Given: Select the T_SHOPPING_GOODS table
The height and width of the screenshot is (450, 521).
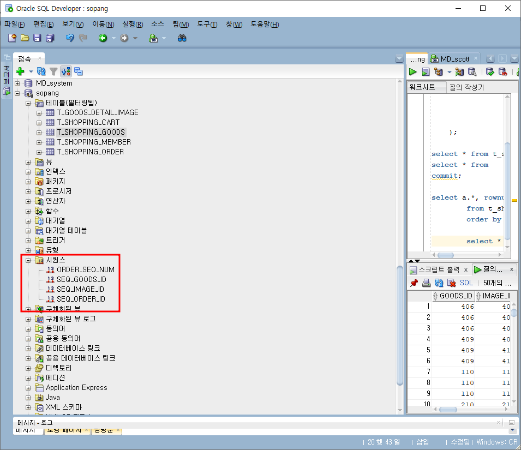Looking at the screenshot, I should [91, 132].
